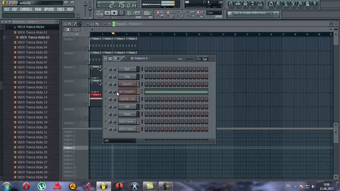Pause playback with the pause button
The width and height of the screenshot is (340, 191).
(107, 13)
